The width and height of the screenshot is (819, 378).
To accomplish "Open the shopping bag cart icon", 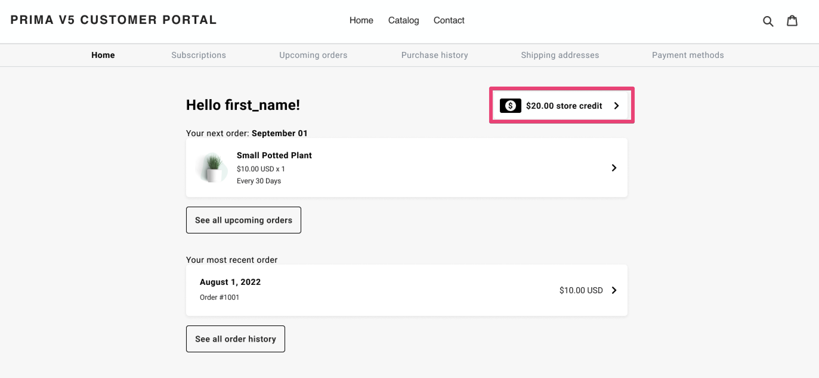I will [792, 21].
